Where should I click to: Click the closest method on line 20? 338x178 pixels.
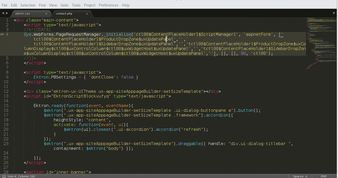102,129
